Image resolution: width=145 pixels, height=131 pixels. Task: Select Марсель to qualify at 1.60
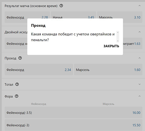[108, 69]
